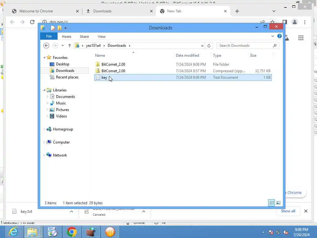317x238 pixels.
Task: Open the Chrome three-dot menu
Action: [305, 22]
